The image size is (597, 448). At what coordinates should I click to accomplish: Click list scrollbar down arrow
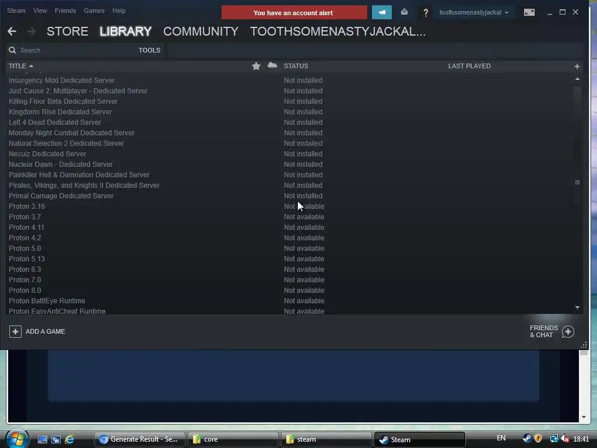[x=577, y=307]
